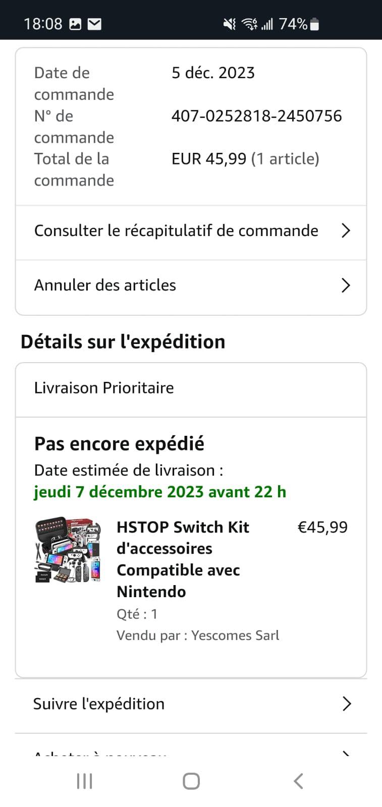
Task: Tap the order number 407-0252818-2450756
Action: (x=256, y=116)
